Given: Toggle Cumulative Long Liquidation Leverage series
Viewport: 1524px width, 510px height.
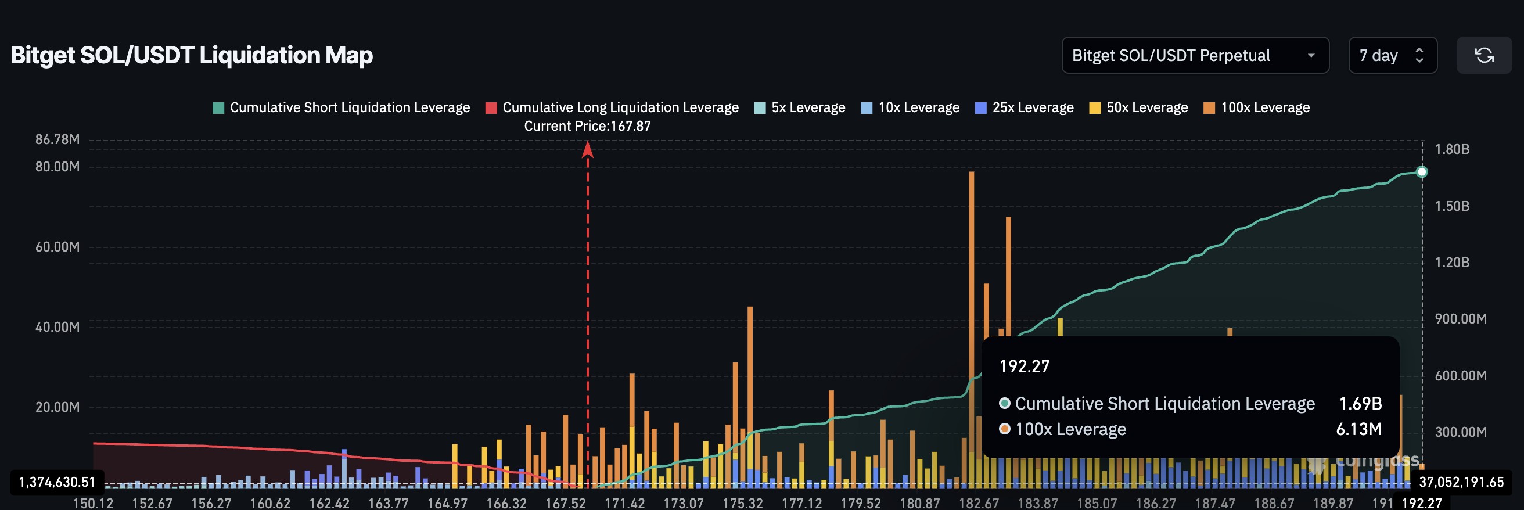Looking at the screenshot, I should 612,107.
